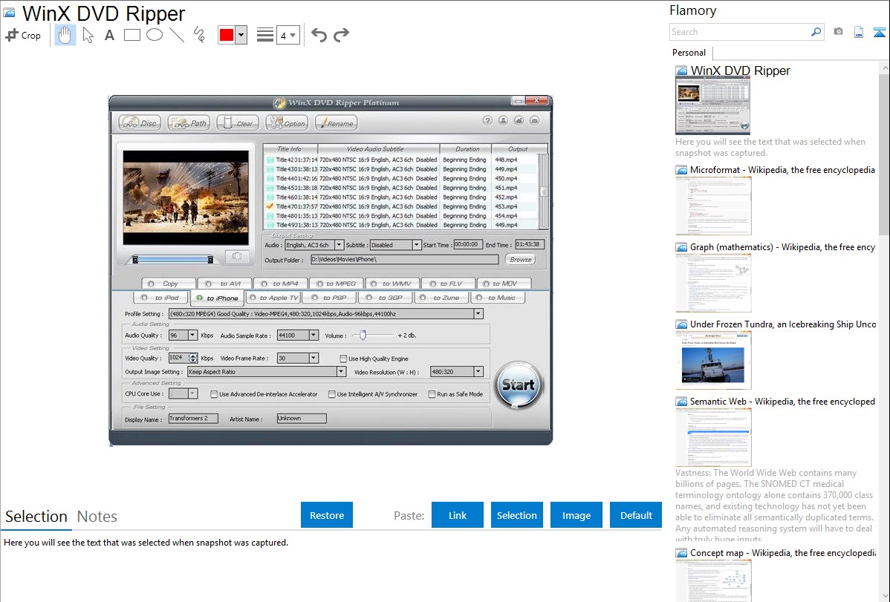
Task: Click the preview snapshot camera under the video
Action: tap(237, 256)
